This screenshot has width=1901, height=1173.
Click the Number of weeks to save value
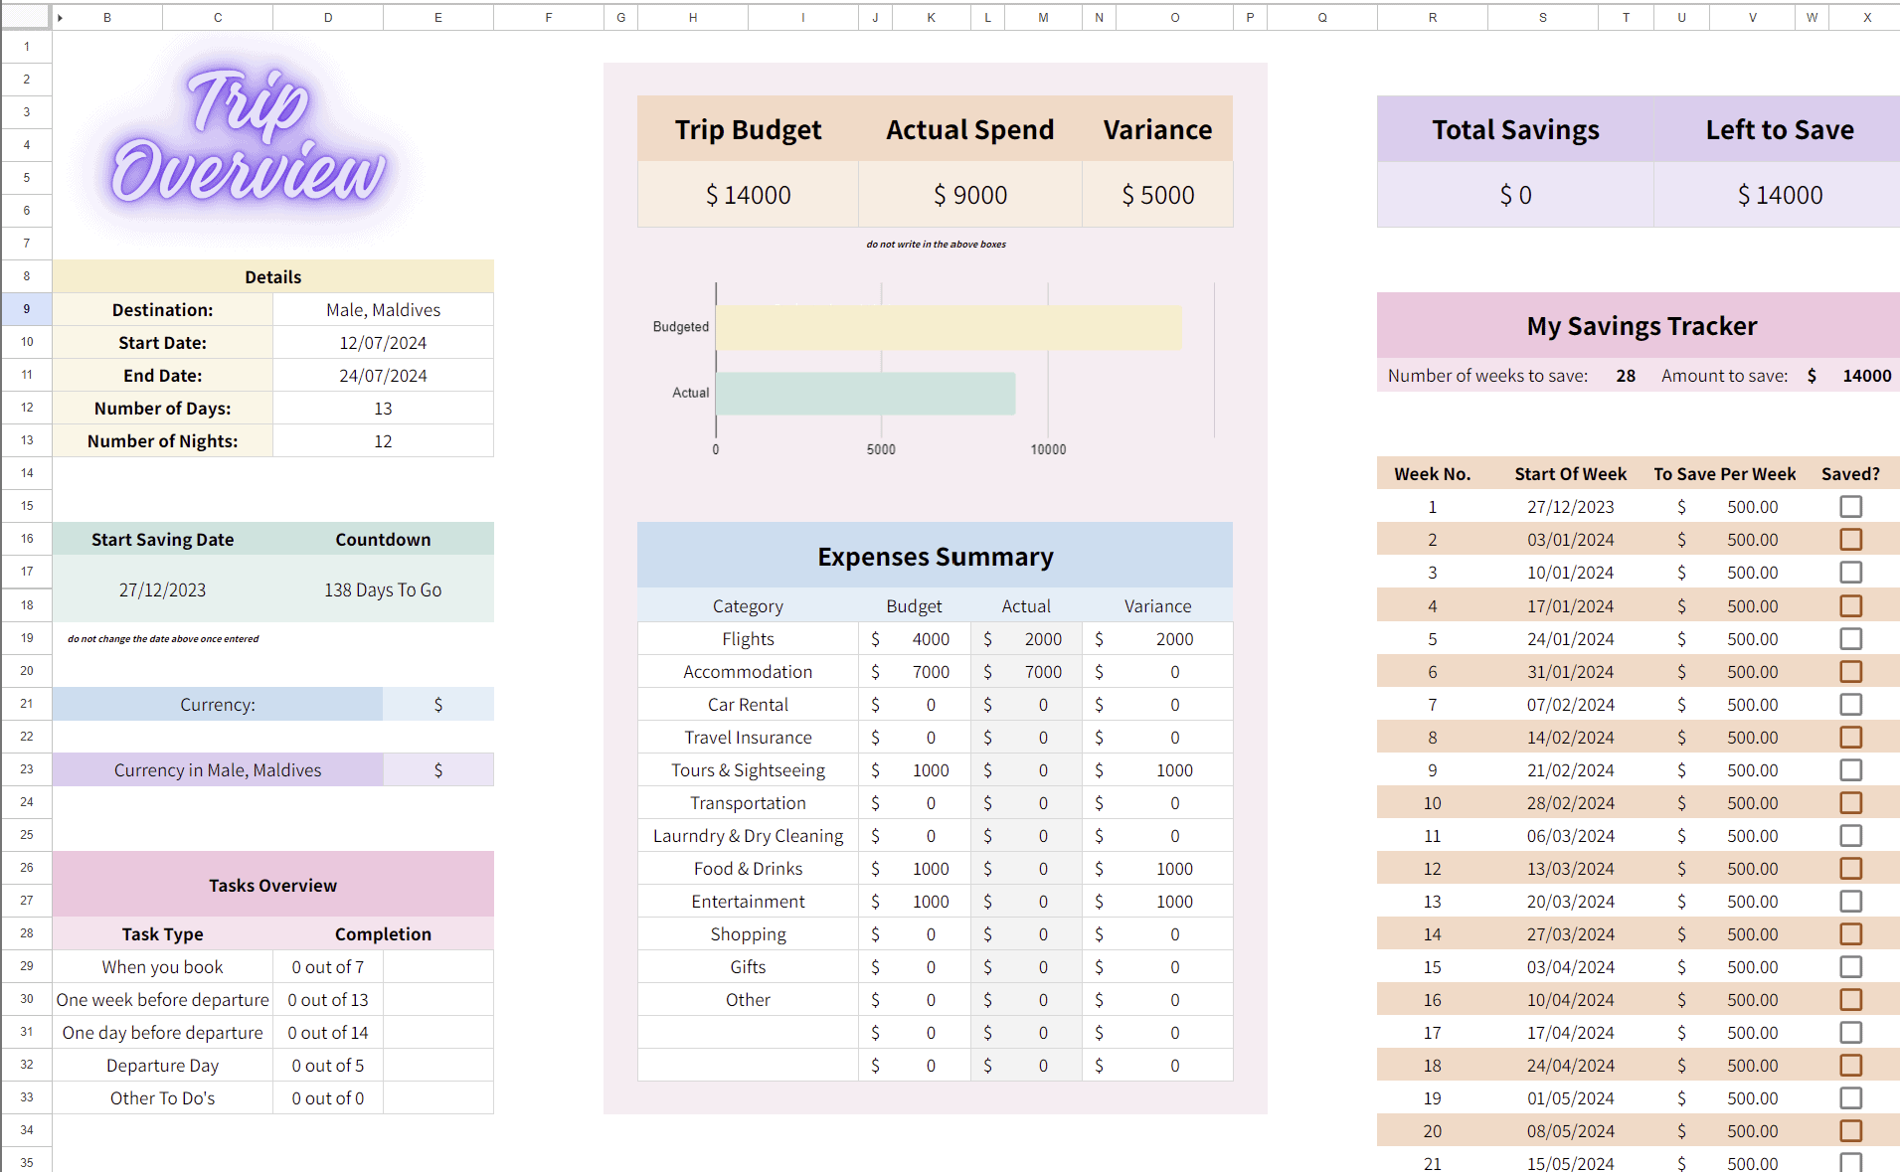coord(1625,376)
